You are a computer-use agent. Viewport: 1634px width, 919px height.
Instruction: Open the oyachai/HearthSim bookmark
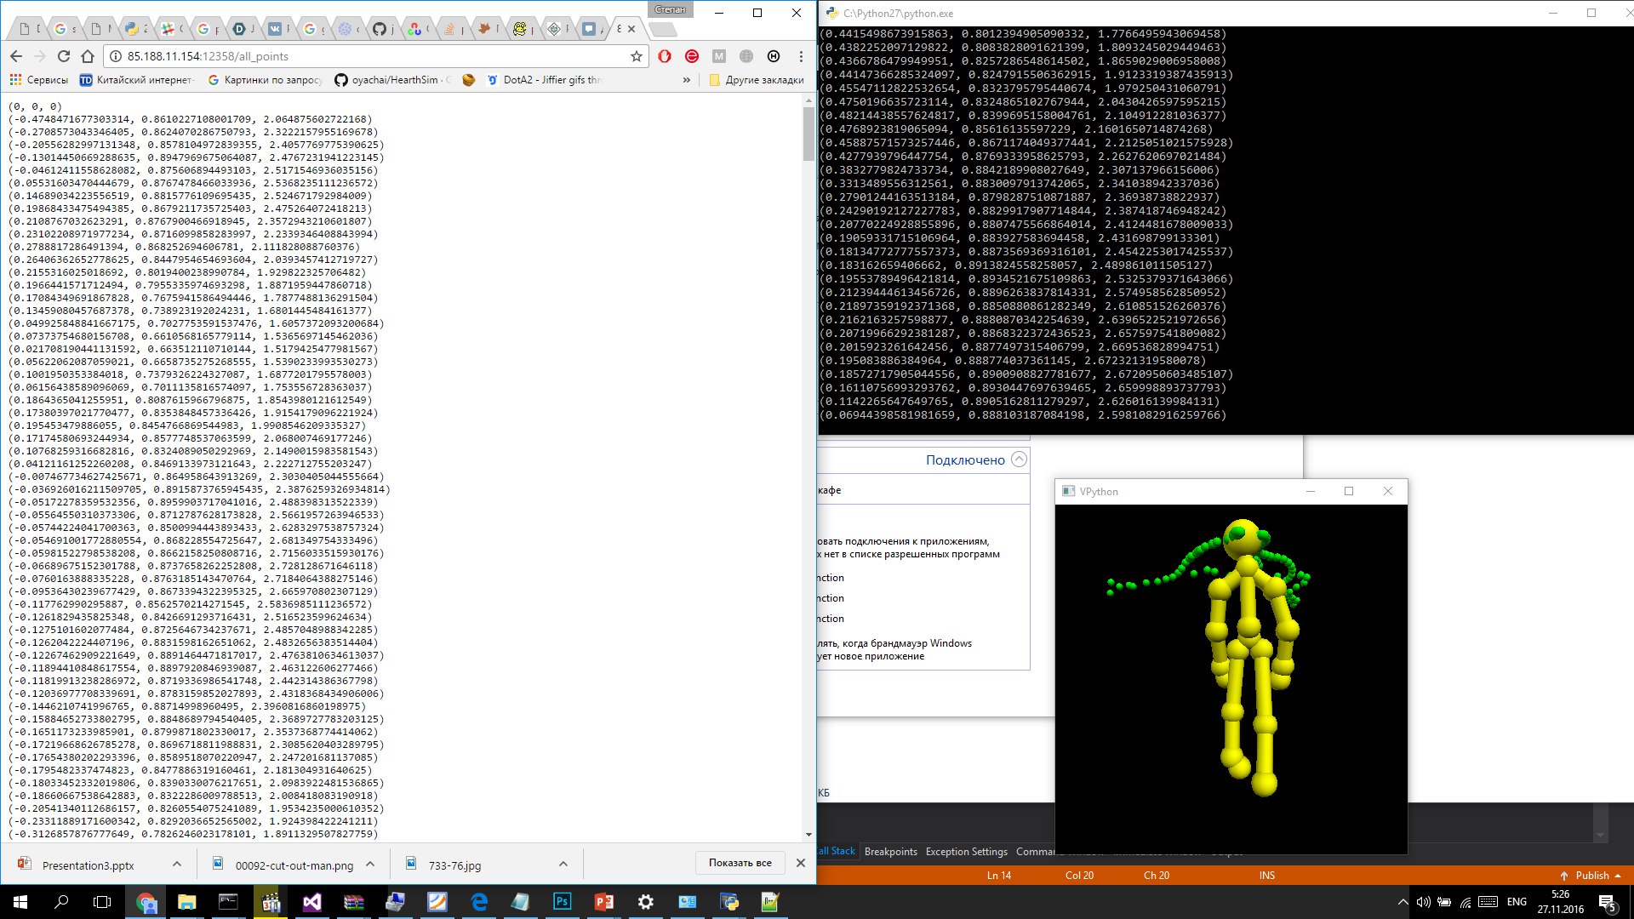[393, 80]
